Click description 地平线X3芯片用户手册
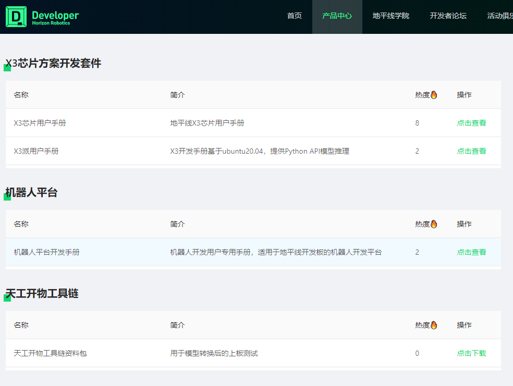 (207, 123)
